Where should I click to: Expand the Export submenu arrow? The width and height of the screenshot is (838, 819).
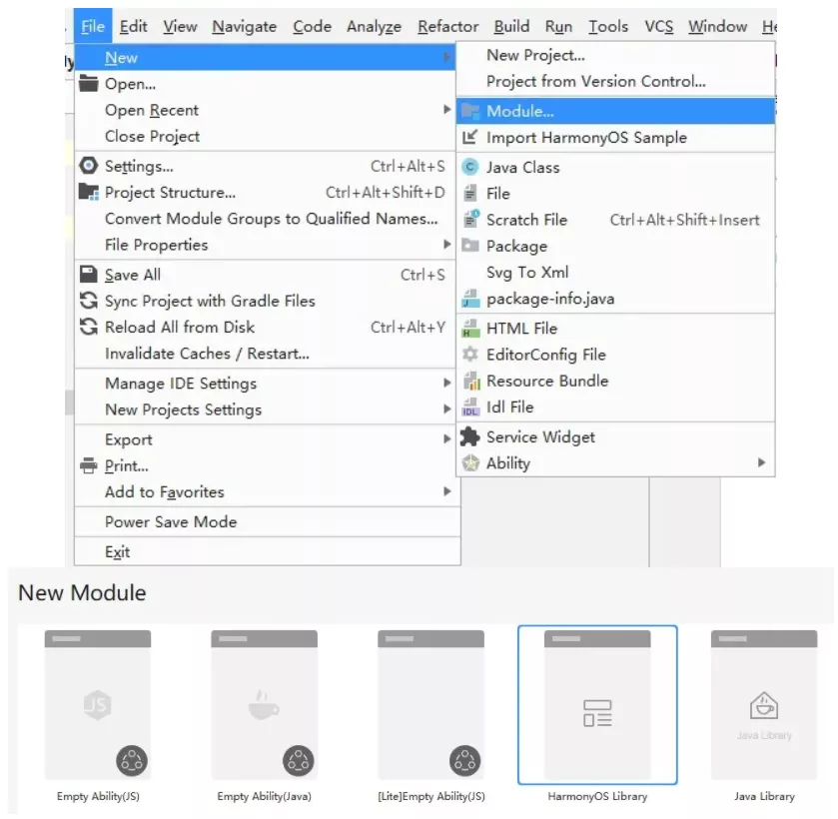coord(446,438)
